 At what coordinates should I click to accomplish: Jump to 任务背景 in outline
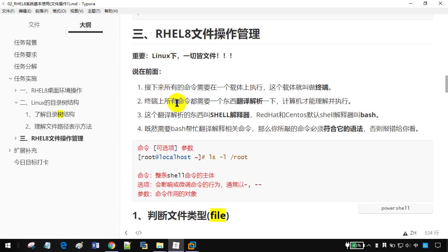[25, 43]
